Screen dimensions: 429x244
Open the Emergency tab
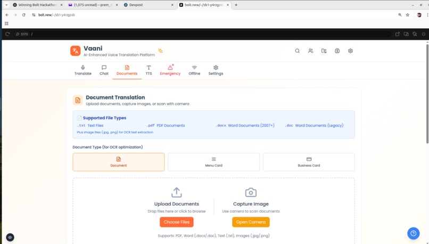coord(170,70)
